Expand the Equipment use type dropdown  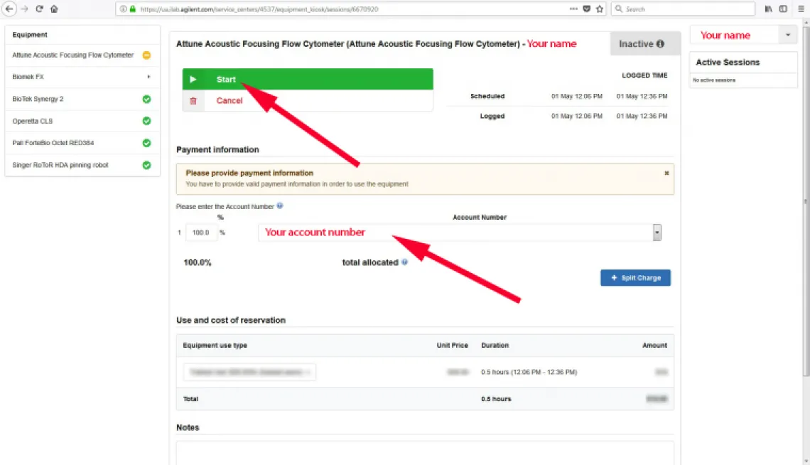click(x=249, y=372)
